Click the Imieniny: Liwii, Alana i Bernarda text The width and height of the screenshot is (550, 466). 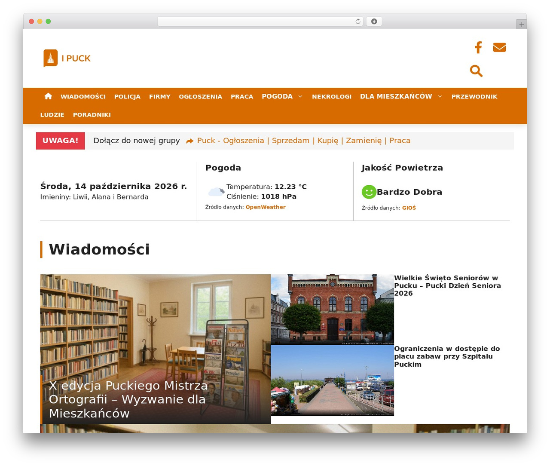[94, 197]
